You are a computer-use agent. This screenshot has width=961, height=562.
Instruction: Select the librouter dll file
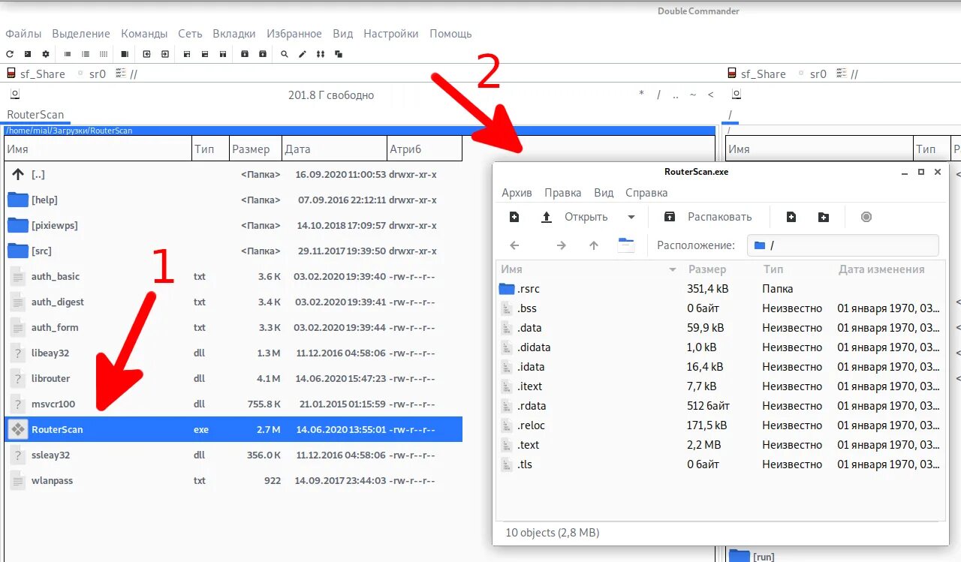coord(233,378)
